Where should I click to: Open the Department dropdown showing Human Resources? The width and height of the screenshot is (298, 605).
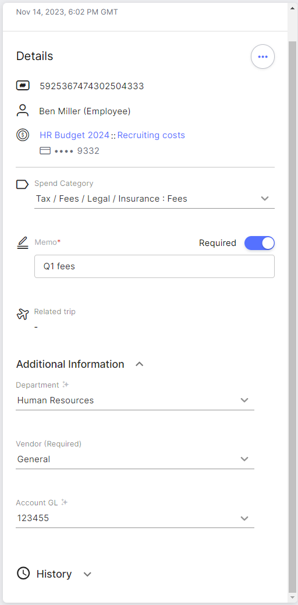[135, 400]
